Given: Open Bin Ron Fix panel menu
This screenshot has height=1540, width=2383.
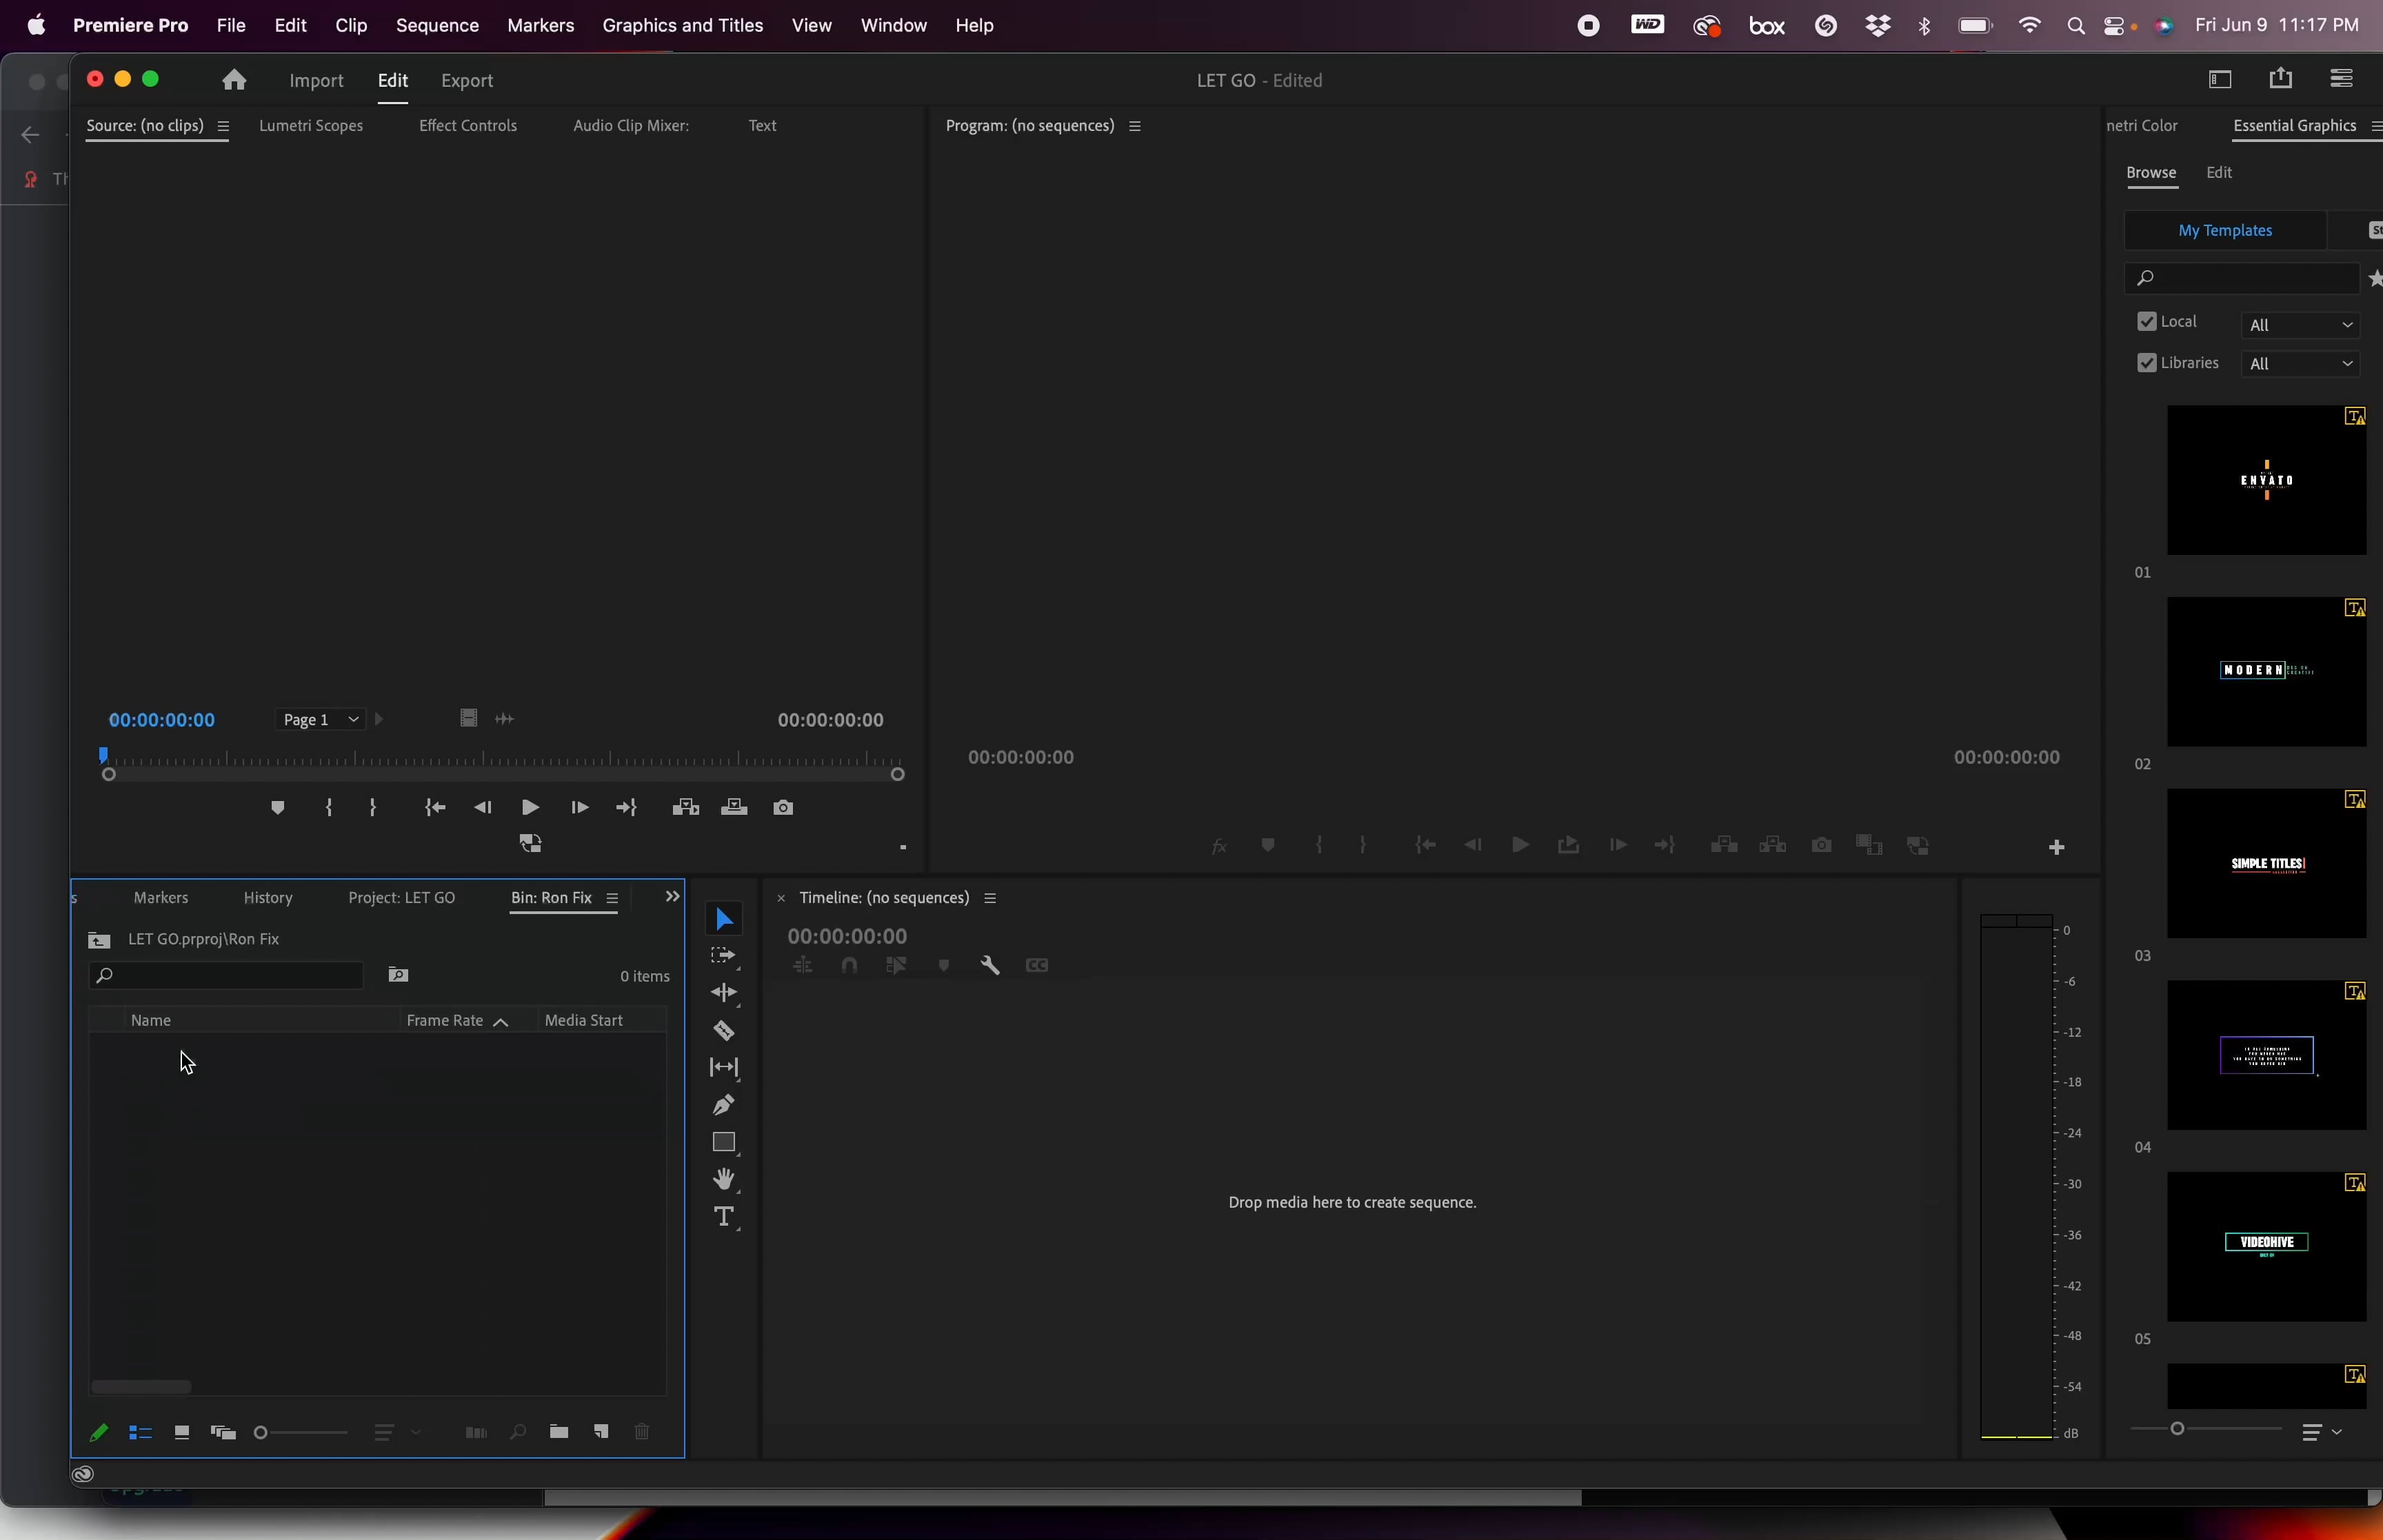Looking at the screenshot, I should click(x=612, y=898).
